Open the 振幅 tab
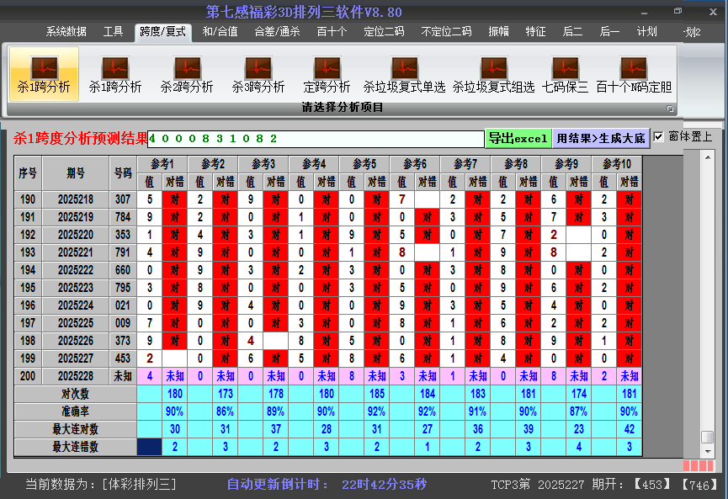The image size is (728, 499). [x=499, y=32]
